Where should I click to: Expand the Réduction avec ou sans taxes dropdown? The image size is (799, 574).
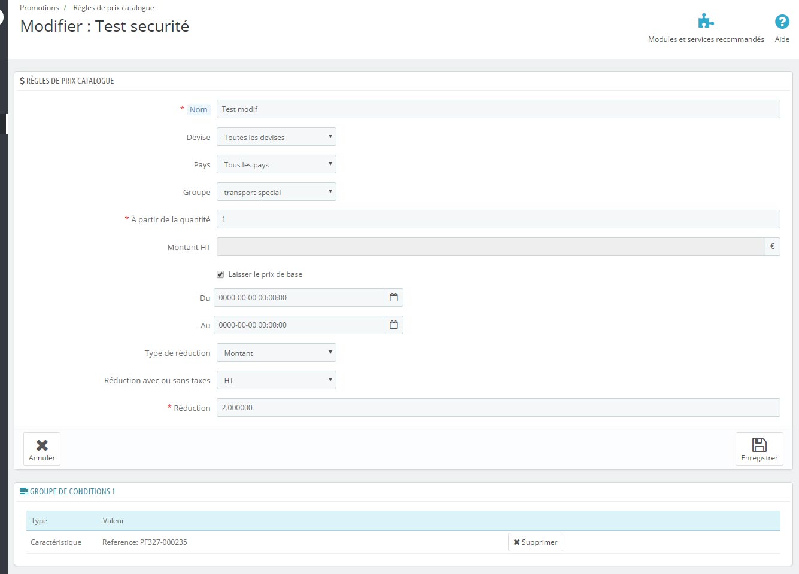[276, 380]
